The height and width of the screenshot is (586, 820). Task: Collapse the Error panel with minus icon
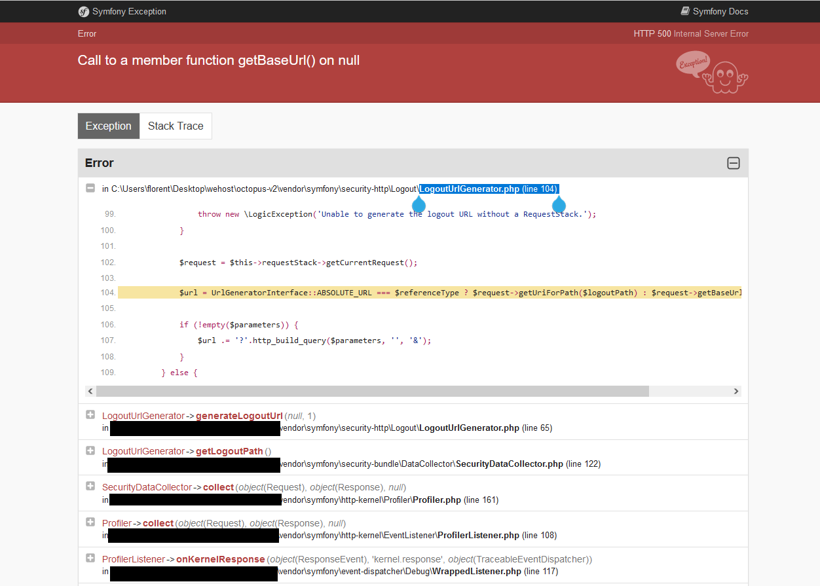pos(734,163)
